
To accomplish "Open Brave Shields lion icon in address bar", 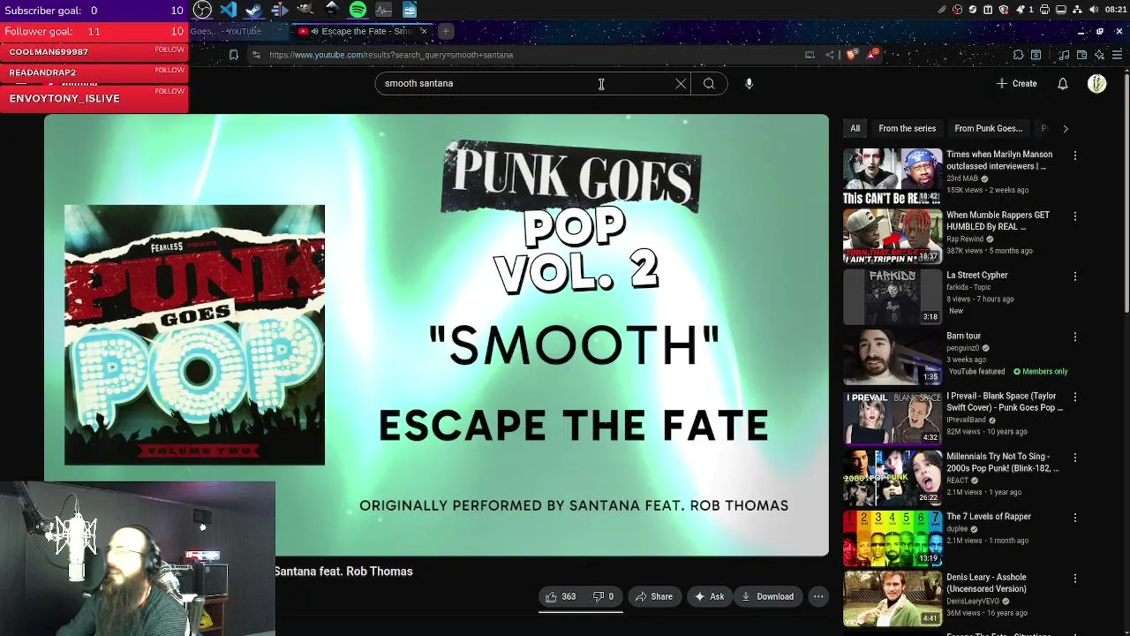I will [851, 55].
